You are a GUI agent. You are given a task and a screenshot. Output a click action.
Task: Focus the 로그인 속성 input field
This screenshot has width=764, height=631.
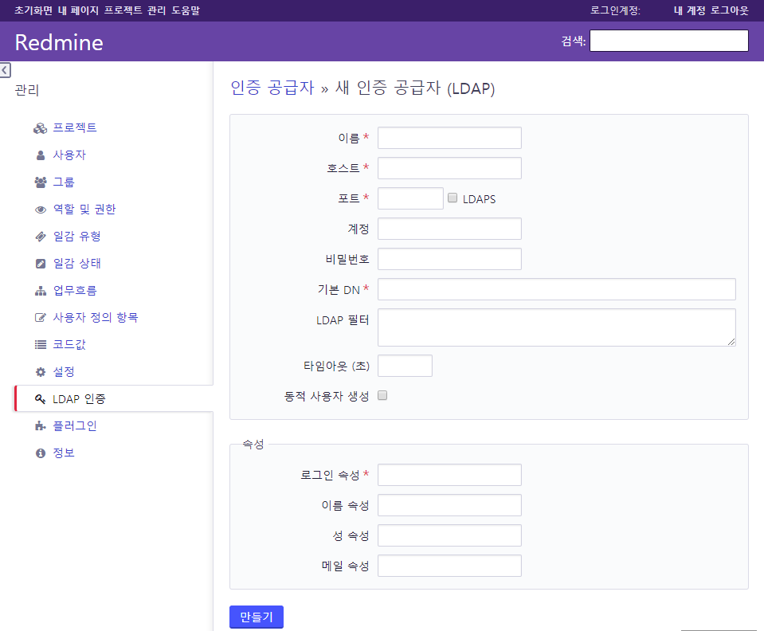(449, 475)
